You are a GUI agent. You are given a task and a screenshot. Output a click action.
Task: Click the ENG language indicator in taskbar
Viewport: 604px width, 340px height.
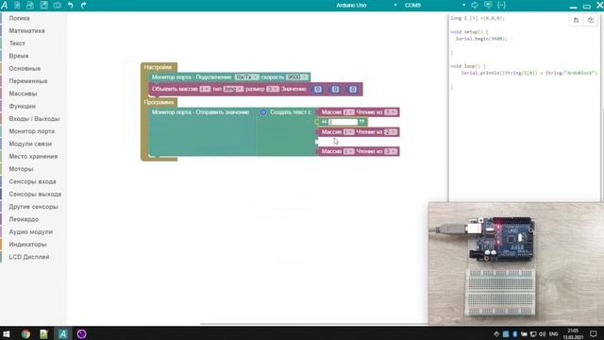point(554,333)
